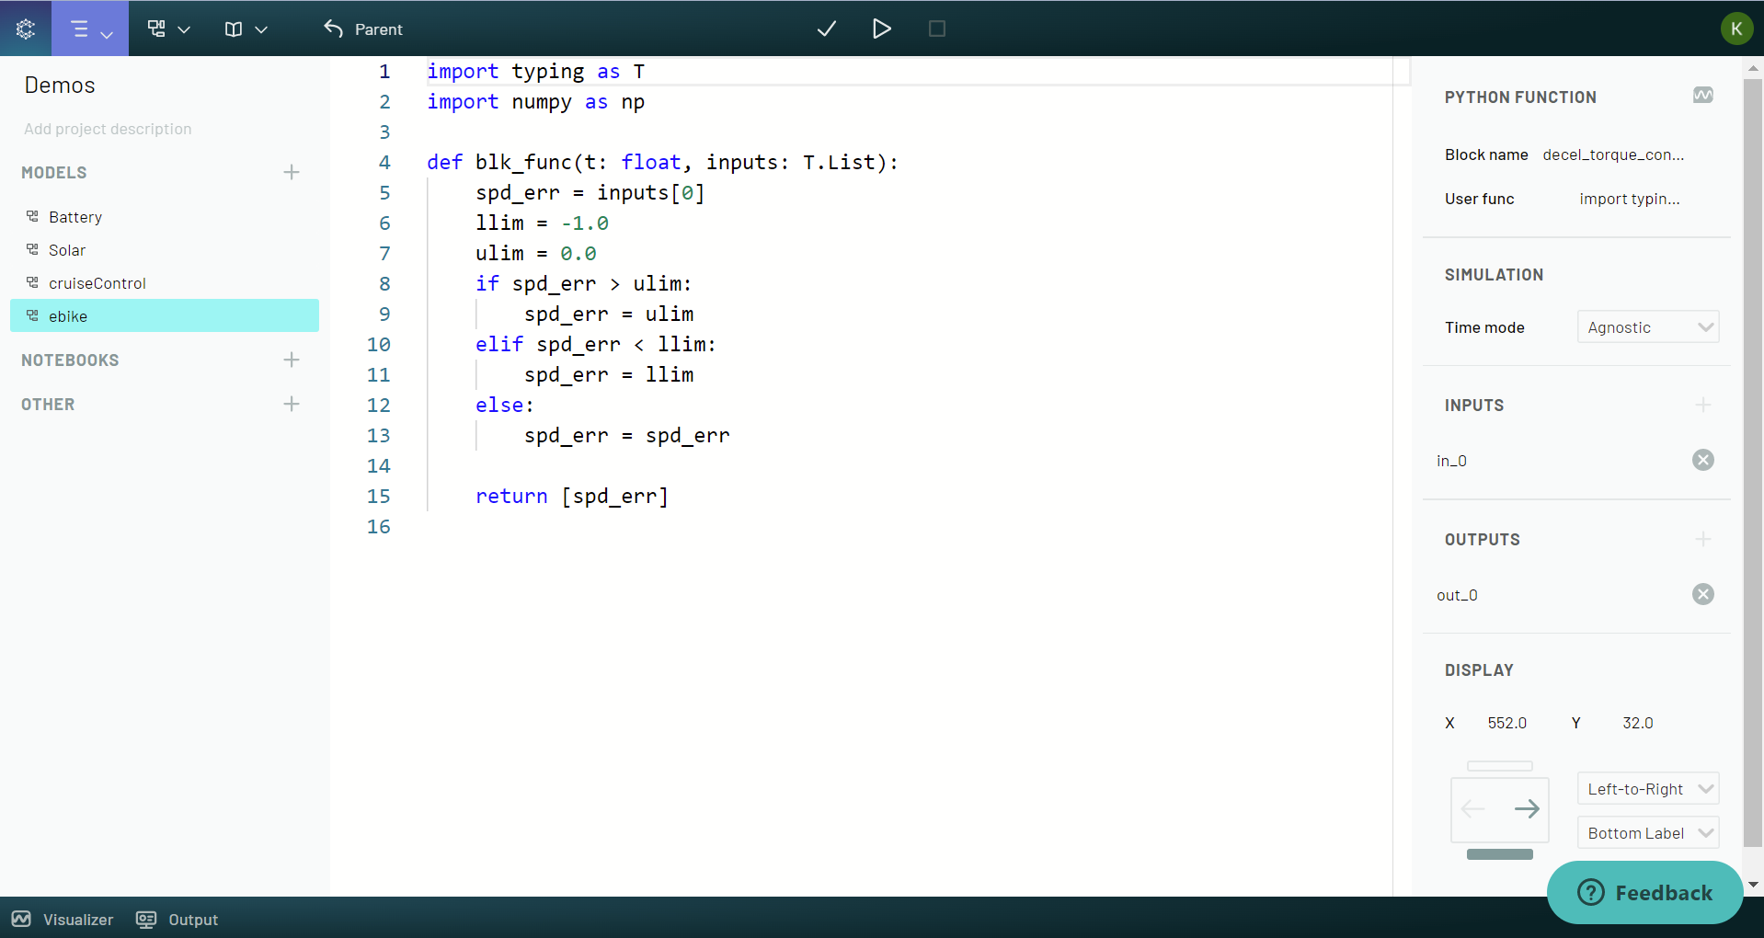This screenshot has height=938, width=1764.
Task: Open the block diagram toolbar icon
Action: click(157, 29)
